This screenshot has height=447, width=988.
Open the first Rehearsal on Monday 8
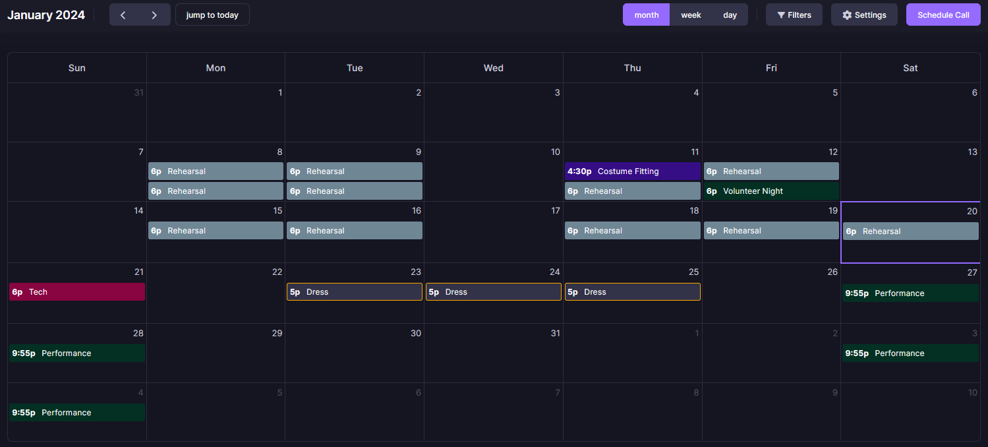(216, 171)
